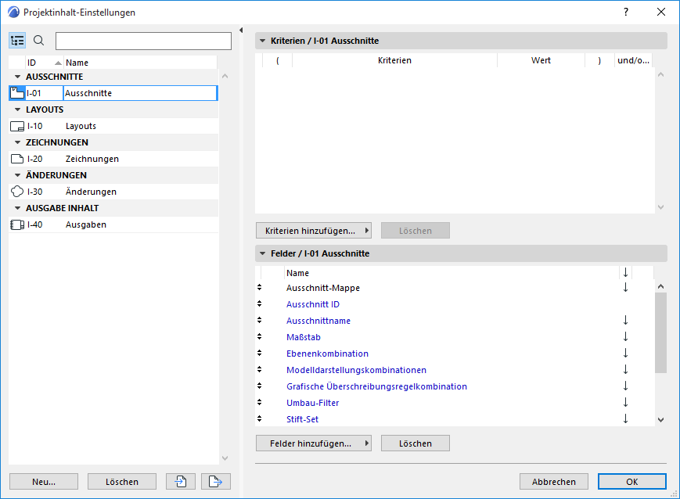Click the scheme search text field
Image resolution: width=680 pixels, height=499 pixels.
coord(143,41)
